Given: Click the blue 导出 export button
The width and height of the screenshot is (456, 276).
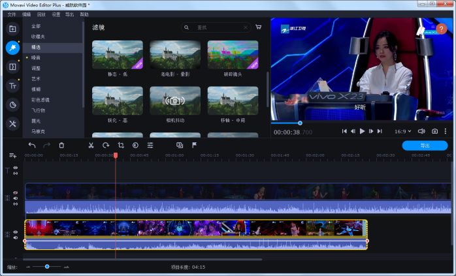Looking at the screenshot, I should tap(425, 146).
